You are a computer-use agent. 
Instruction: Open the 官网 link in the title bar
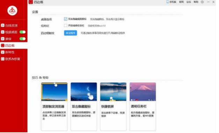coord(181,2)
